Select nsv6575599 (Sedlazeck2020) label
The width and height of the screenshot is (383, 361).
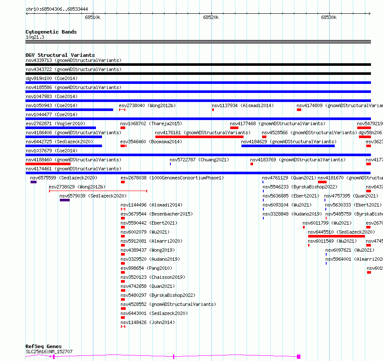pyautogui.click(x=64, y=178)
